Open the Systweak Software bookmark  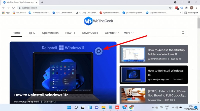tap(110, 13)
